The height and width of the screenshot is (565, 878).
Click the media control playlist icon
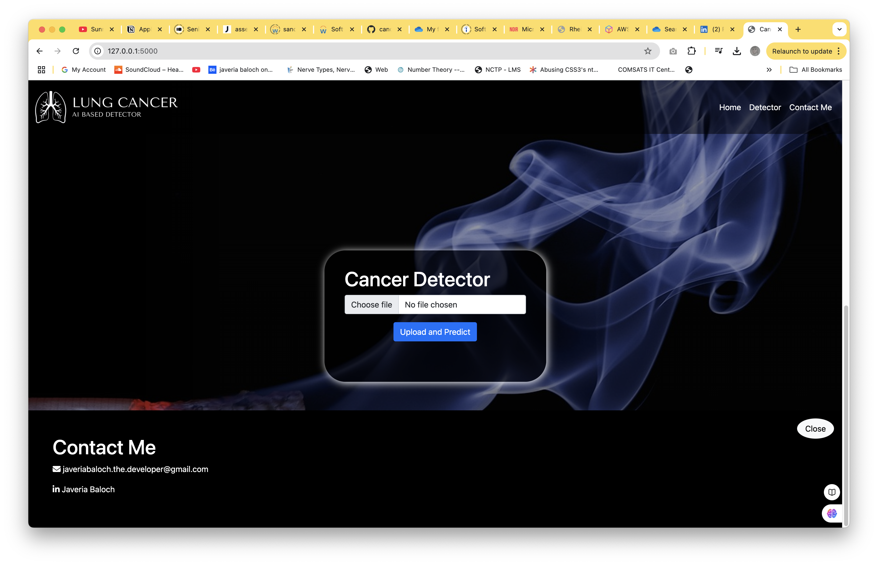coord(718,51)
